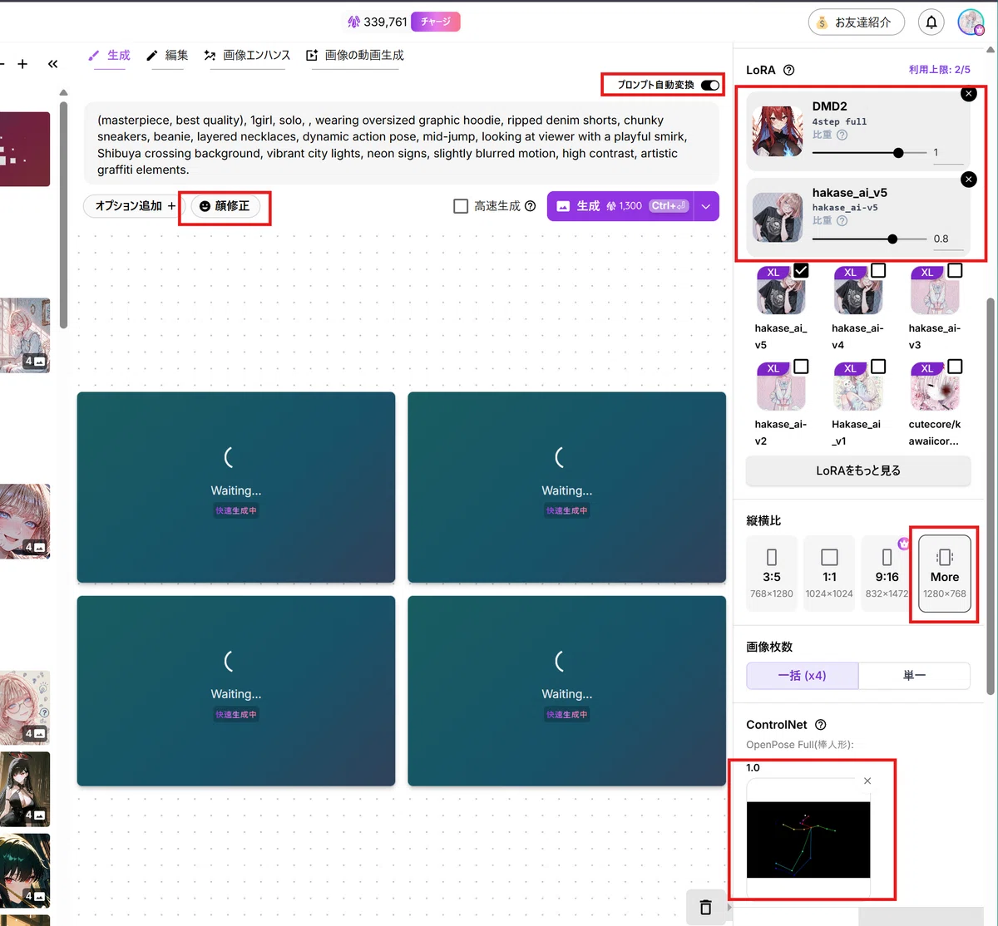Toggle プロンプト自動変換 switch
The height and width of the screenshot is (926, 998).
(710, 85)
